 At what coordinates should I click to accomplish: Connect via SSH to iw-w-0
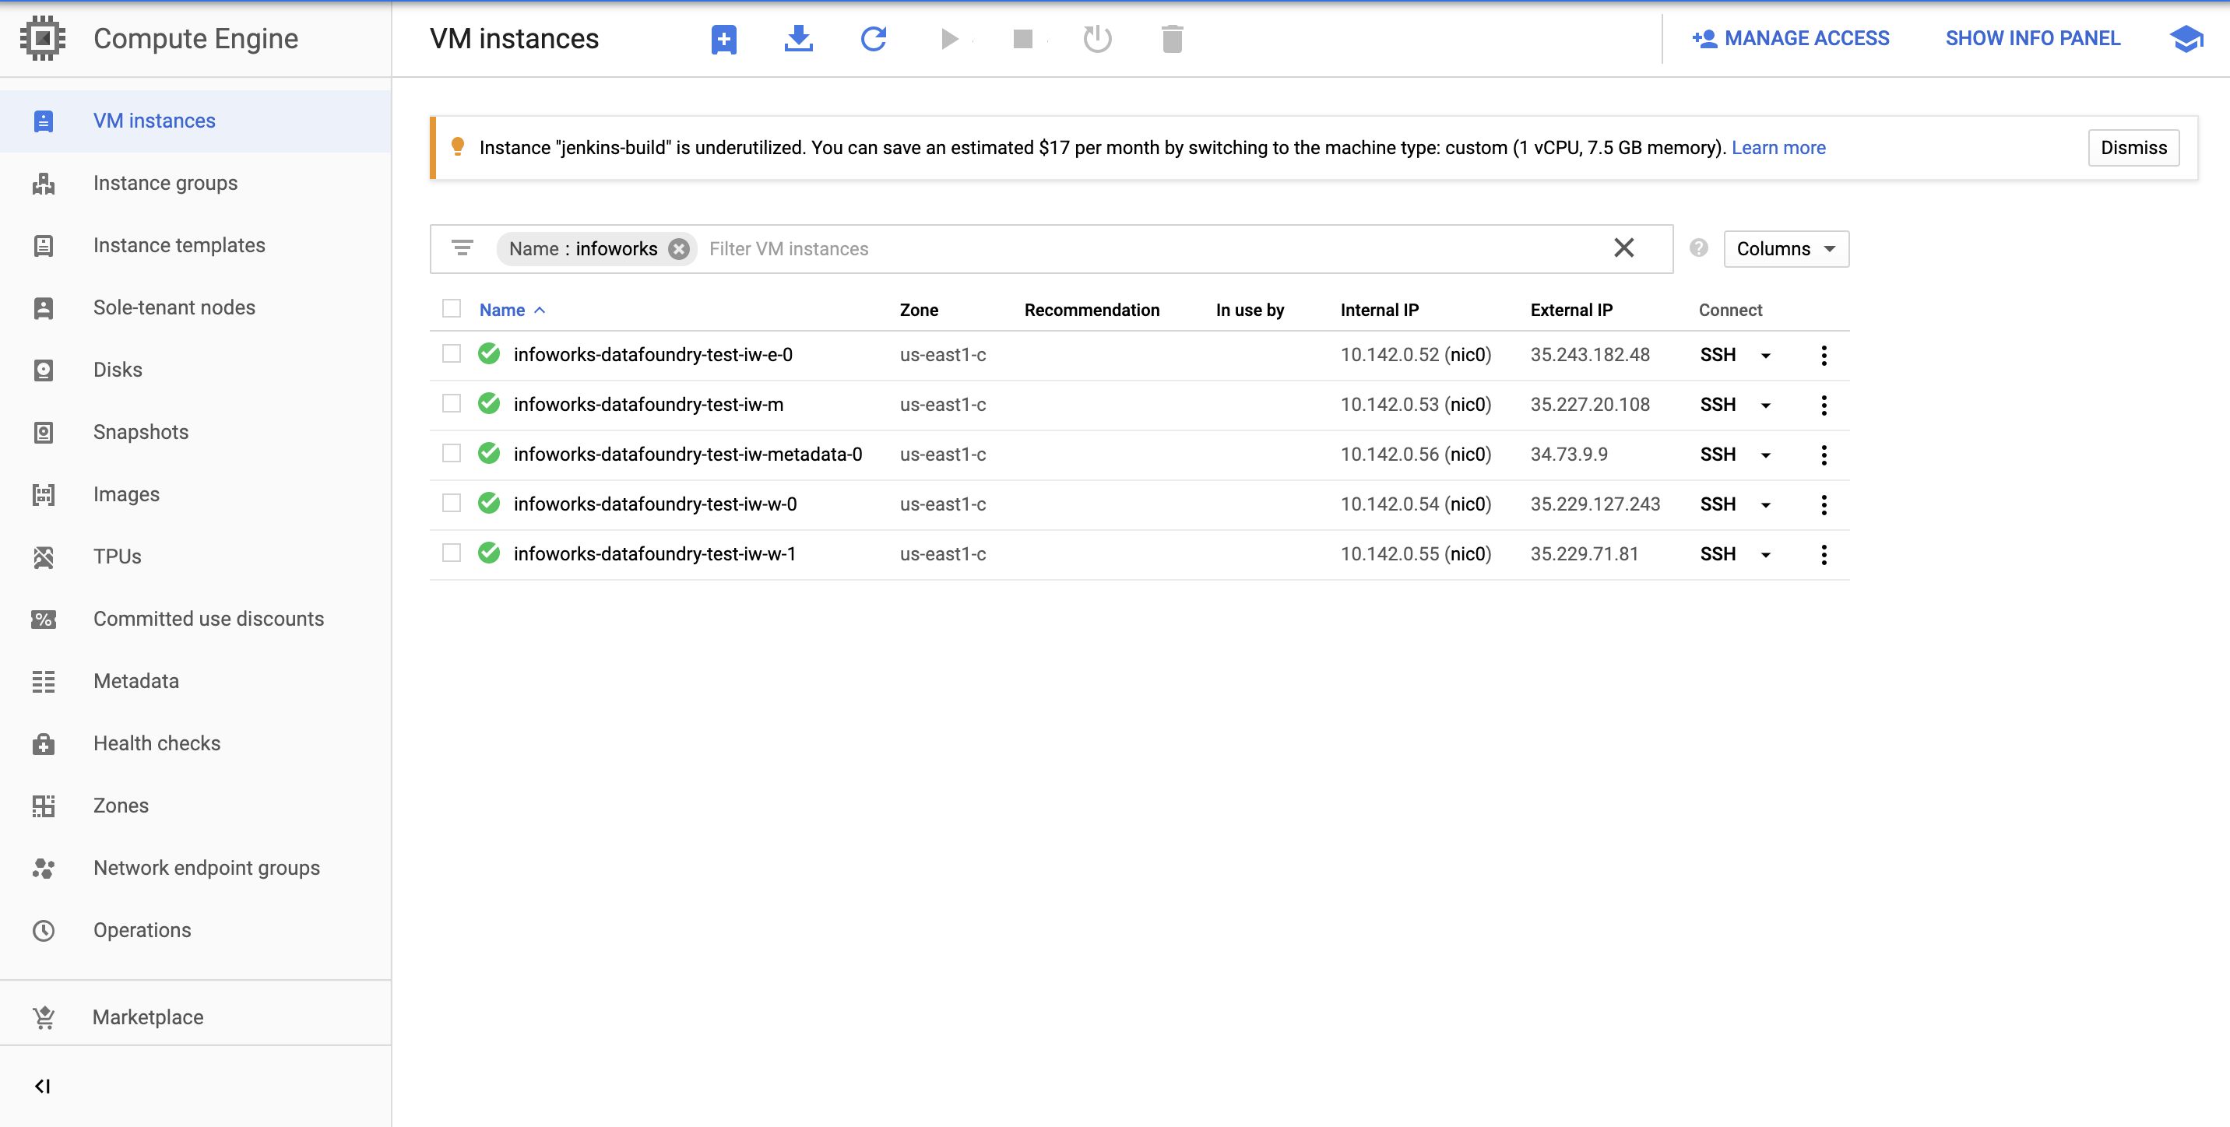(1718, 504)
